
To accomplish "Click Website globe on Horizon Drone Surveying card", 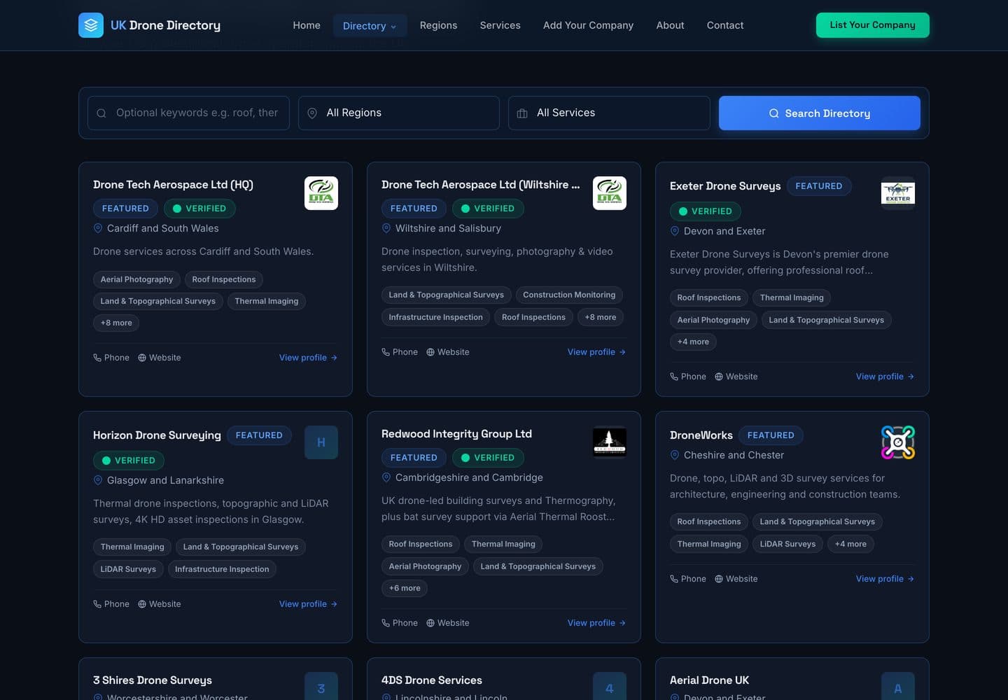I will [142, 604].
